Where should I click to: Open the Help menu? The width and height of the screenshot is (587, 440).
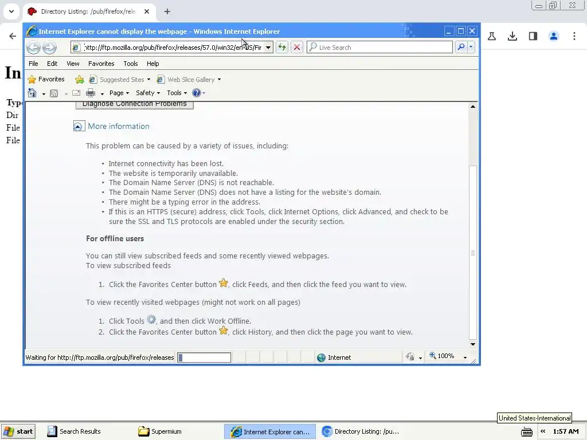(152, 64)
